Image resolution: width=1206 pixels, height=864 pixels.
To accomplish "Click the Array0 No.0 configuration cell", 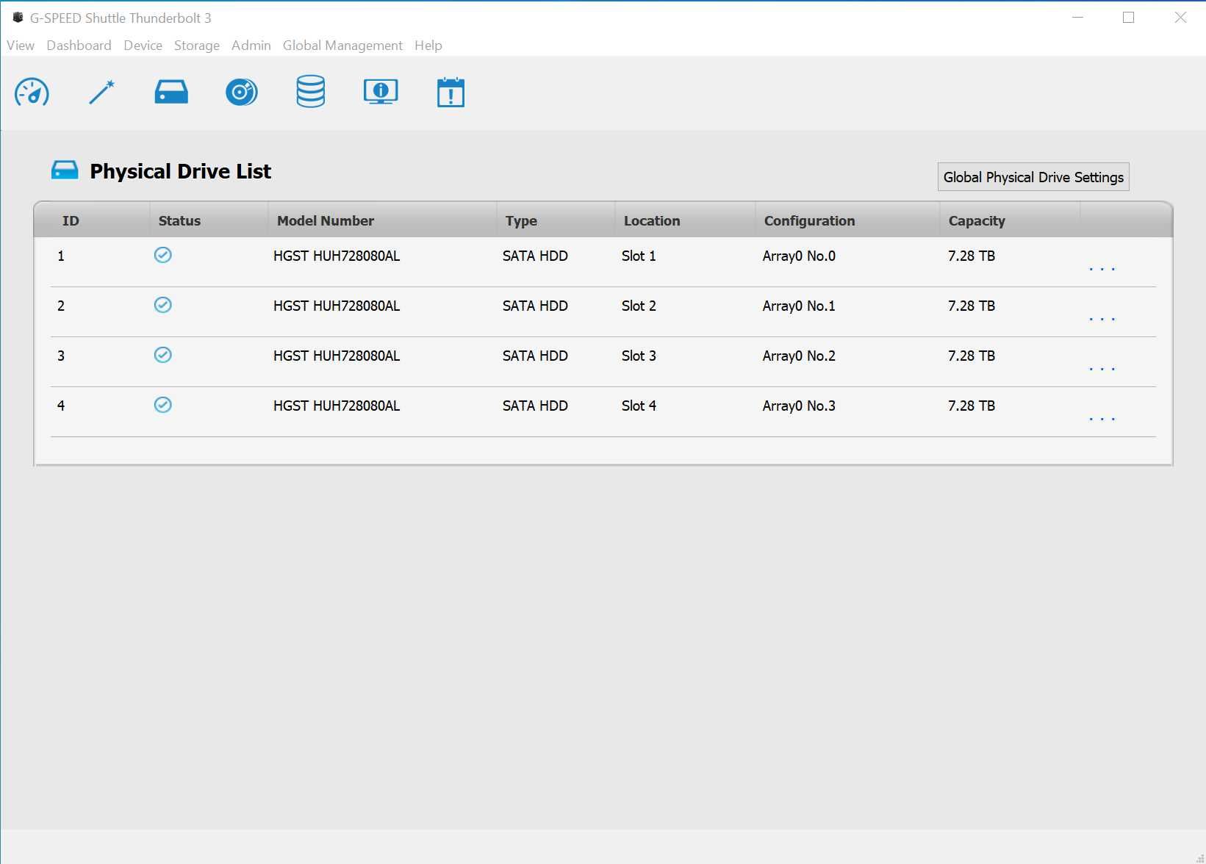I will [x=799, y=256].
